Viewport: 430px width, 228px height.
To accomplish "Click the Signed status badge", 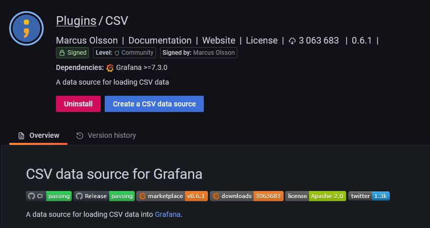I will (72, 53).
